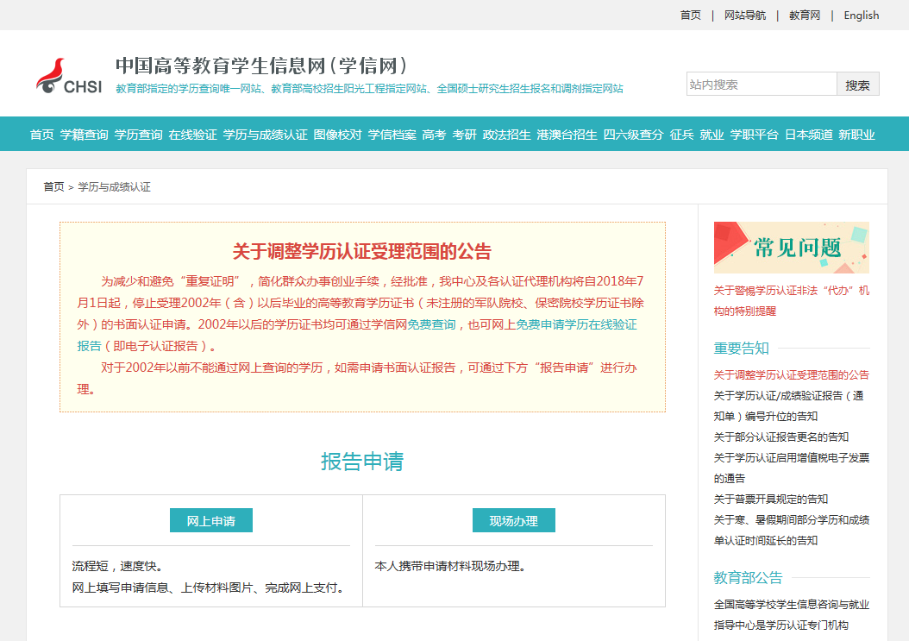This screenshot has width=909, height=641.
Task: Click the 现场办理 button
Action: point(514,520)
